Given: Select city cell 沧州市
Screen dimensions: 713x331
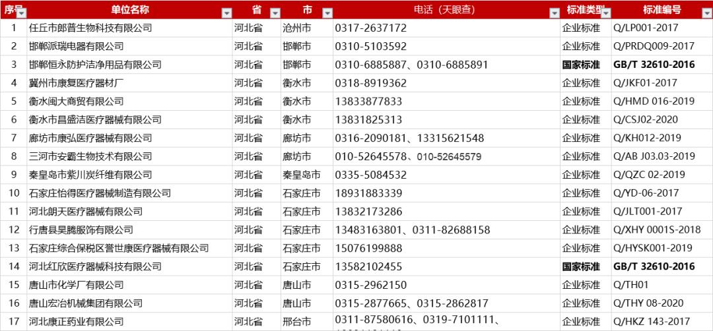Looking at the screenshot, I should coord(307,28).
